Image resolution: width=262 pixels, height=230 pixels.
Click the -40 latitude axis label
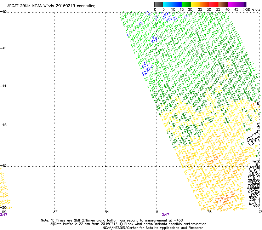(x=3, y=12)
